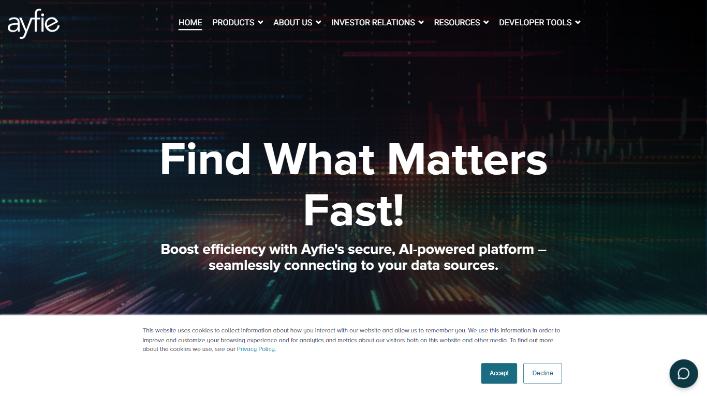The height and width of the screenshot is (397, 707).
Task: Open the chat widget icon
Action: click(684, 373)
